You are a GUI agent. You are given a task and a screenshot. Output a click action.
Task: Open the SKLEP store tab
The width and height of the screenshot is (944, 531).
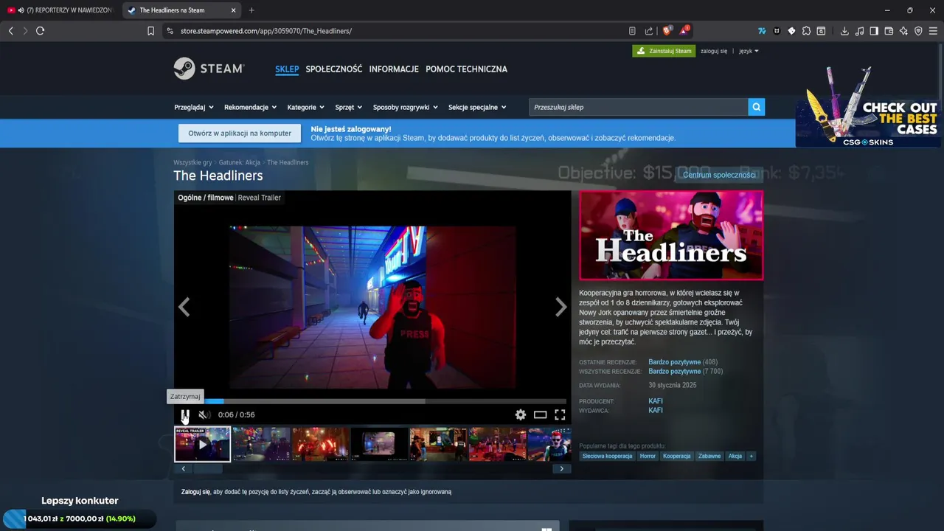[x=287, y=69]
